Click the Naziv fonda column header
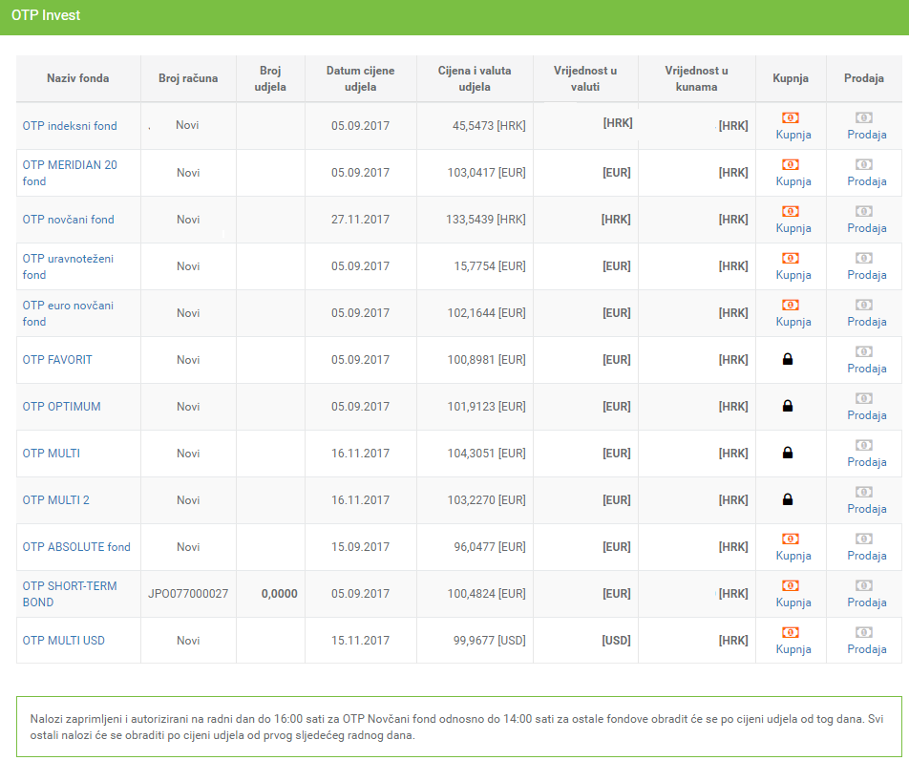Viewport: 909px width, 761px height. [77, 78]
